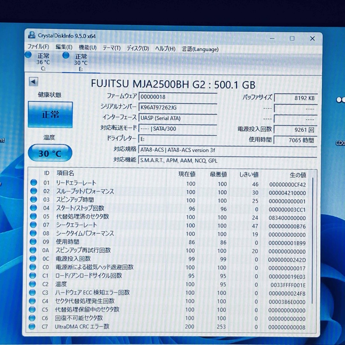Viewport: 345px width, 345px height.
Task: Open the 機能(U) menu
Action: click(88, 47)
